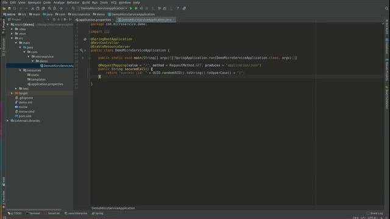Click the green Run button

(x=131, y=9)
